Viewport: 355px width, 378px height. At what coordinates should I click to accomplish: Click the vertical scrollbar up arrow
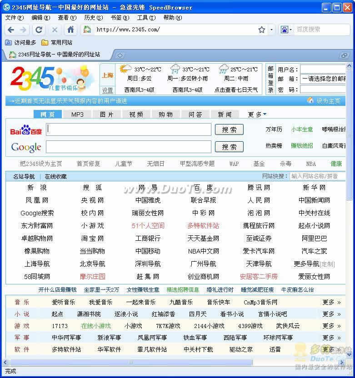click(349, 65)
